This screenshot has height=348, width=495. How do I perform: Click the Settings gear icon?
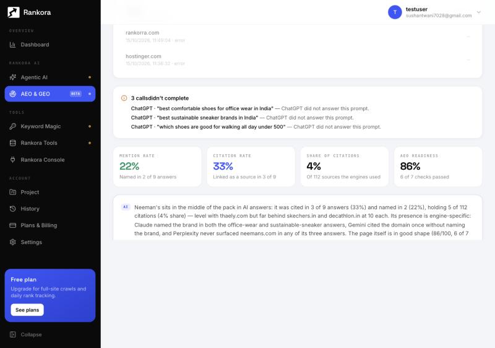pos(12,242)
